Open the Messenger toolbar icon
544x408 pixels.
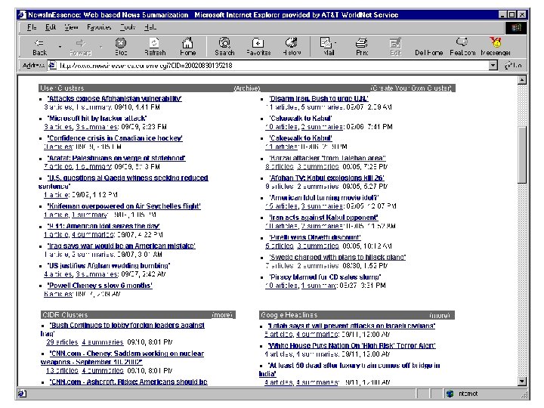pos(496,47)
